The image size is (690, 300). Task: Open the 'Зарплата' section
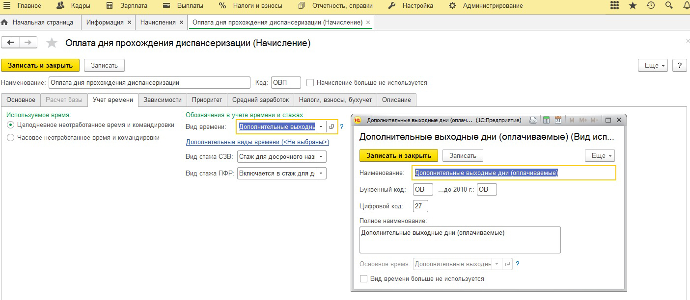click(127, 6)
